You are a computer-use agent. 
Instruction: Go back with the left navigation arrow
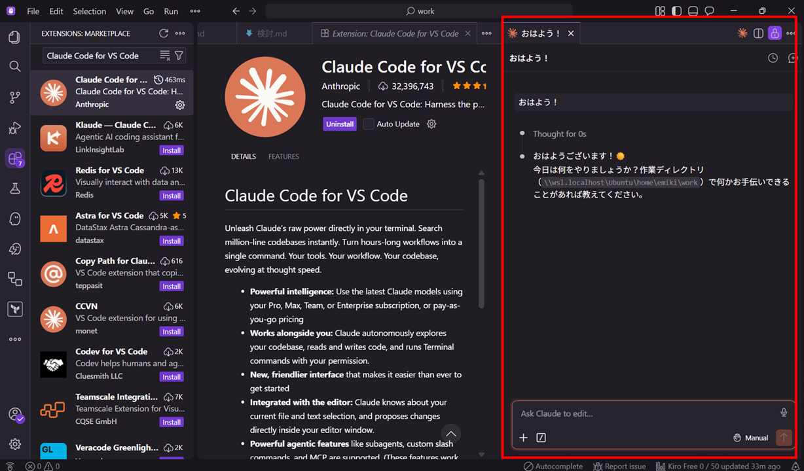coord(236,11)
